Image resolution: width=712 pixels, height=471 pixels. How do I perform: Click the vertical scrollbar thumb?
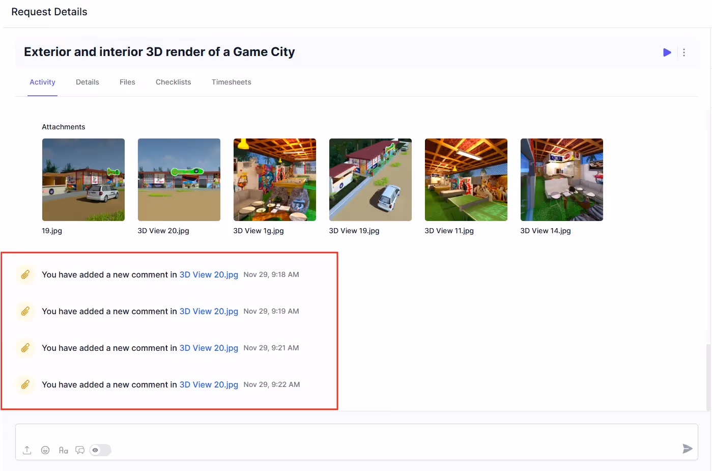point(708,377)
